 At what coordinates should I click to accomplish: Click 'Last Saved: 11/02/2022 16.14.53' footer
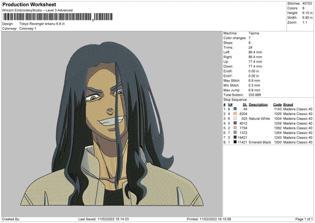coord(103,219)
